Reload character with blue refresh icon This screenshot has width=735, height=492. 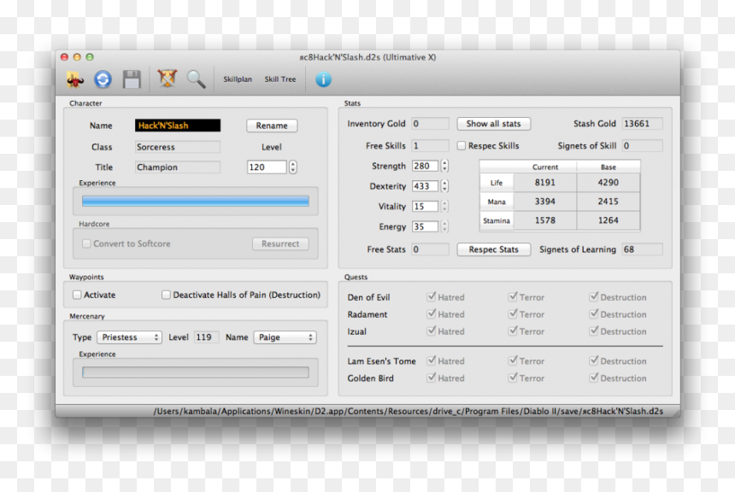tap(103, 79)
